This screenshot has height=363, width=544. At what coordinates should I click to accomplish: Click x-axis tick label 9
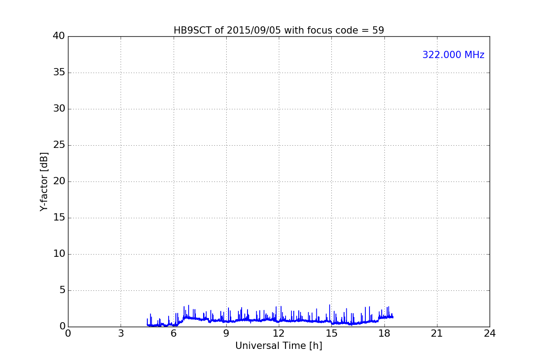[226, 334]
